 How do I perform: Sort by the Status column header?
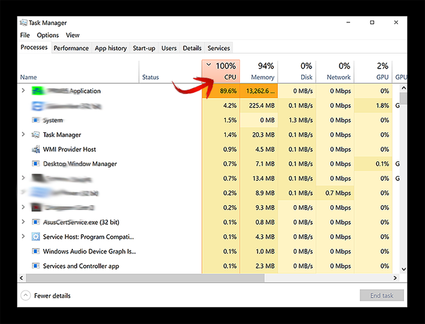170,72
